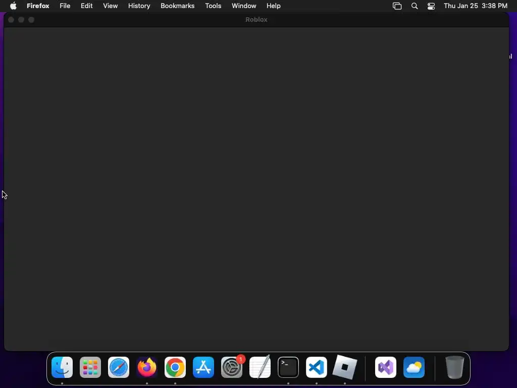Open Terminal from the dock
Image resolution: width=517 pixels, height=388 pixels.
click(288, 367)
